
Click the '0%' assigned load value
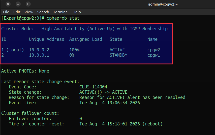point(72,55)
